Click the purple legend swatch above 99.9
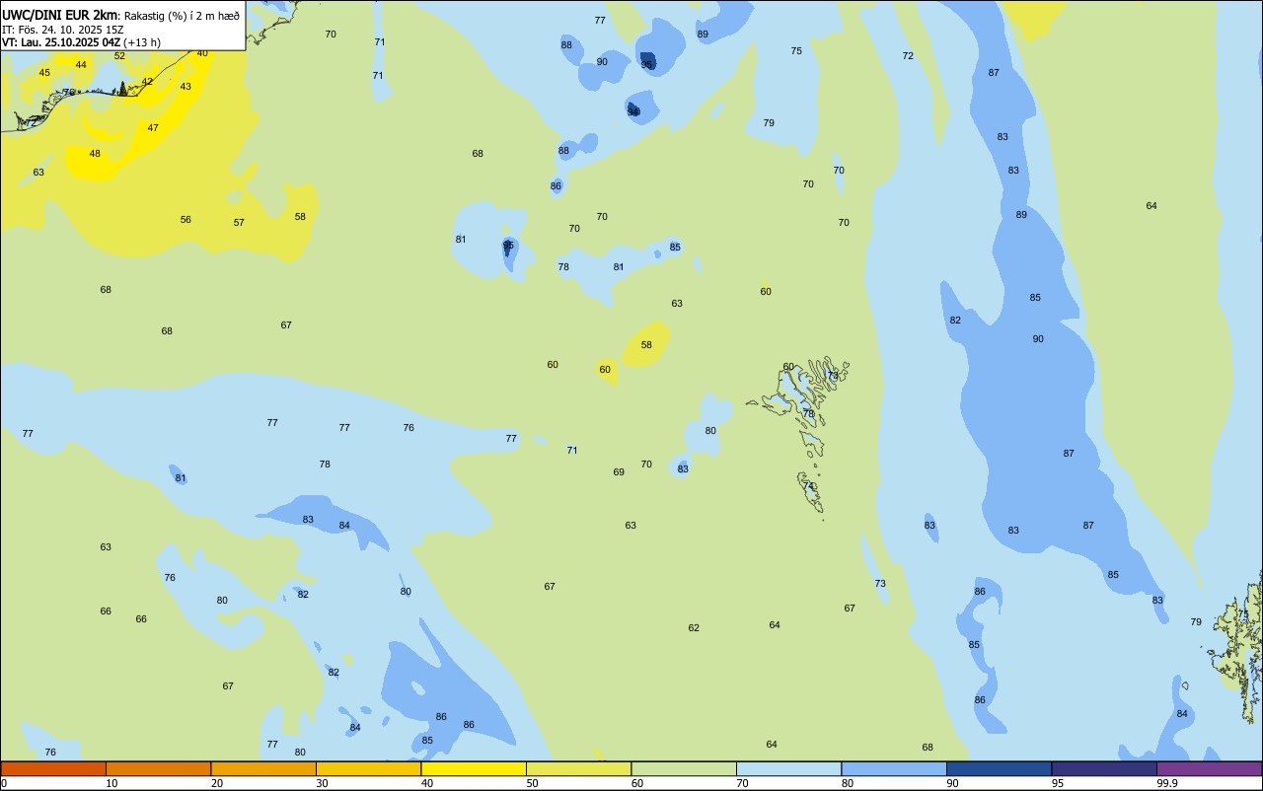The height and width of the screenshot is (791, 1263). pyautogui.click(x=1209, y=768)
